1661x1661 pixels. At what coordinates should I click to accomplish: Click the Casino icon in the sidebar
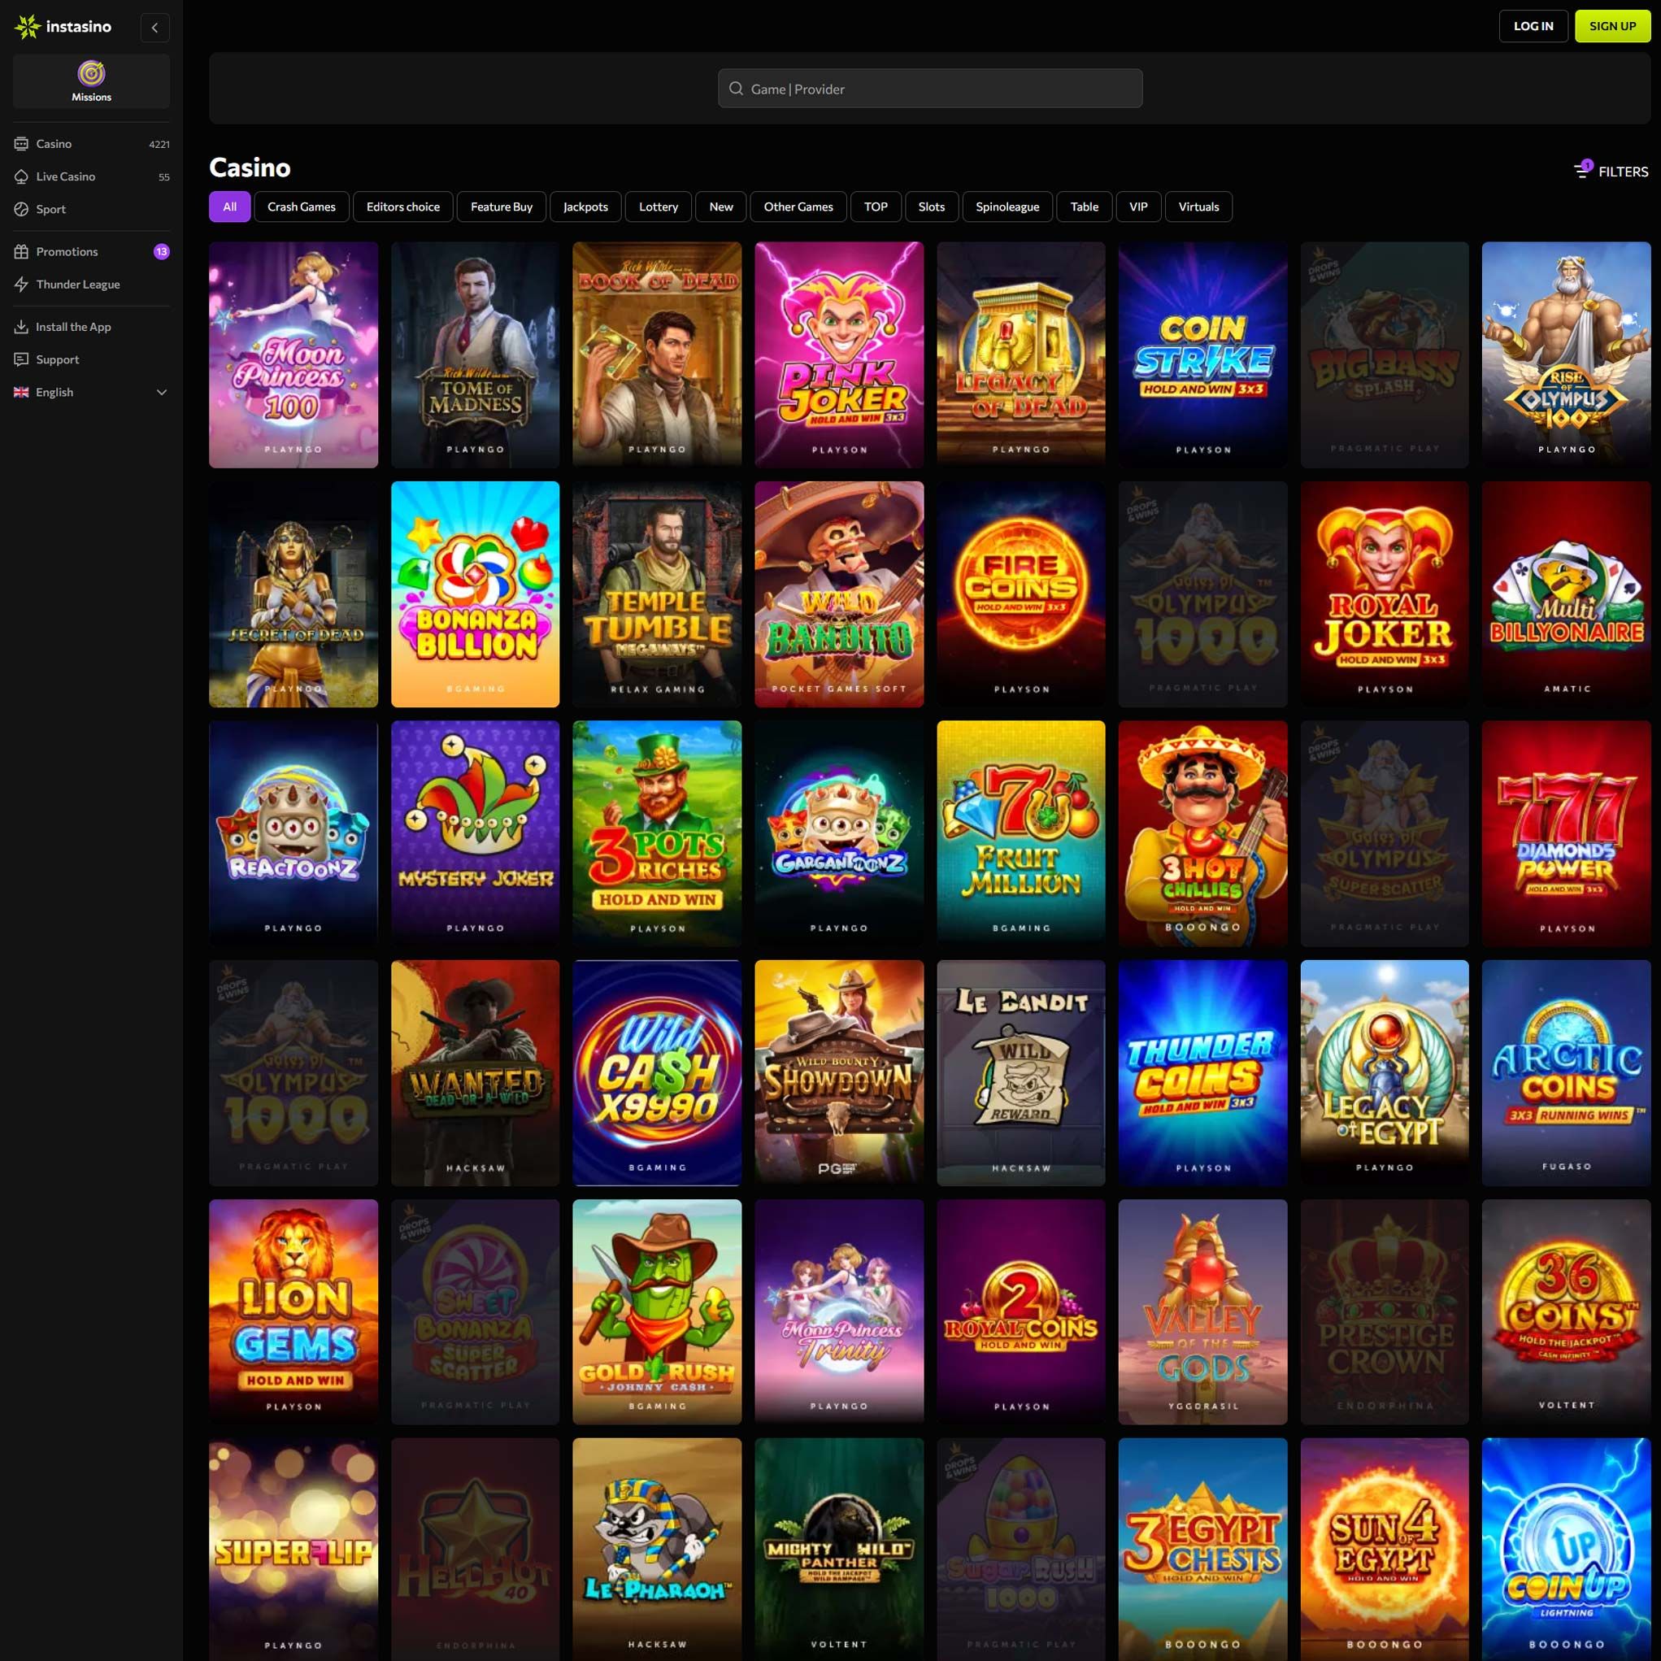click(21, 144)
